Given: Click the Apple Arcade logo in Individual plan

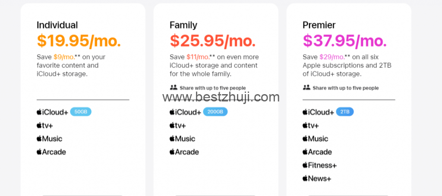Looking at the screenshot, I should [x=51, y=152].
